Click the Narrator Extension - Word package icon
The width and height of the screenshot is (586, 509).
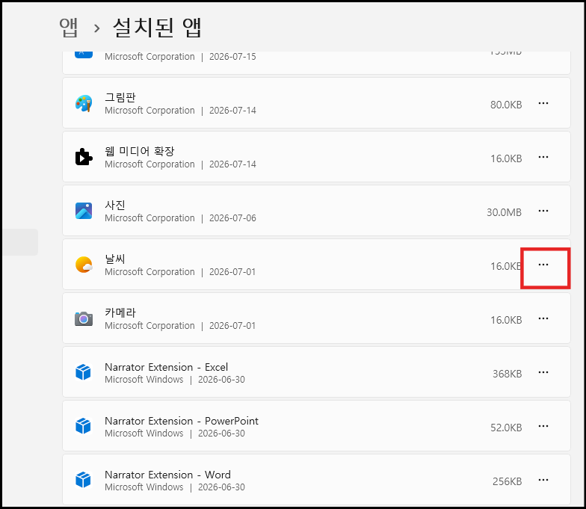pyautogui.click(x=84, y=480)
